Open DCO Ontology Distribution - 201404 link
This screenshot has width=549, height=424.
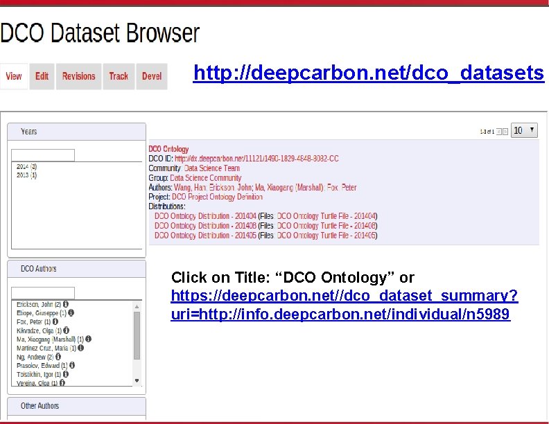coord(205,216)
